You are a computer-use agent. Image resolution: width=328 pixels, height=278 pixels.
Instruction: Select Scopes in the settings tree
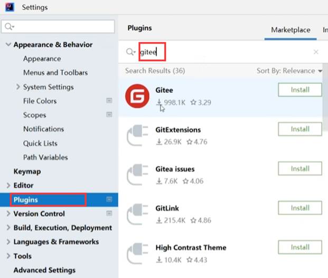[x=34, y=115]
